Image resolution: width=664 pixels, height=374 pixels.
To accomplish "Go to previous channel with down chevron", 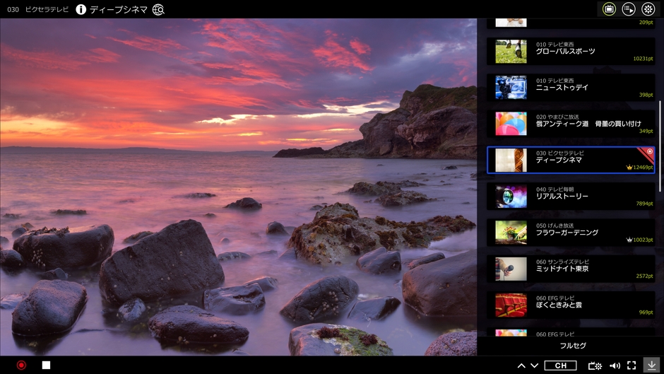I will coord(535,366).
